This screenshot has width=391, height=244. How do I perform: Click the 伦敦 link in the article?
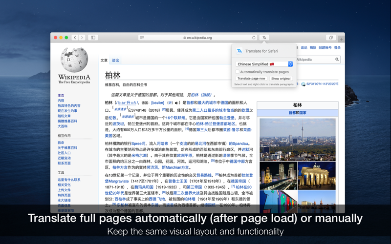[112, 118]
